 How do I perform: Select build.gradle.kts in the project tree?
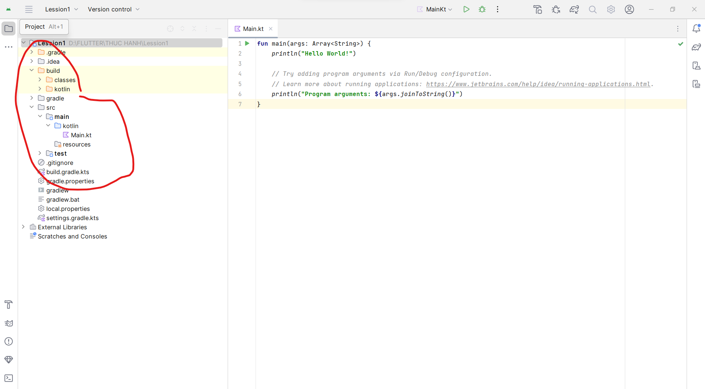tap(68, 172)
